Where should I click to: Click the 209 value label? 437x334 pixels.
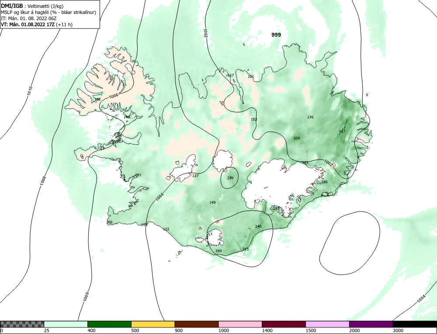click(x=297, y=138)
